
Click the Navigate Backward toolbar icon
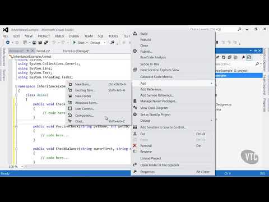(8, 43)
